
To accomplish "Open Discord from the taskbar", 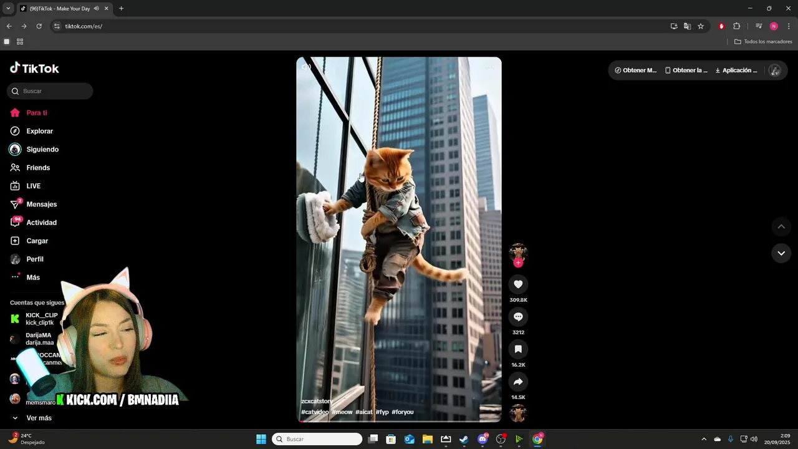I will point(483,439).
